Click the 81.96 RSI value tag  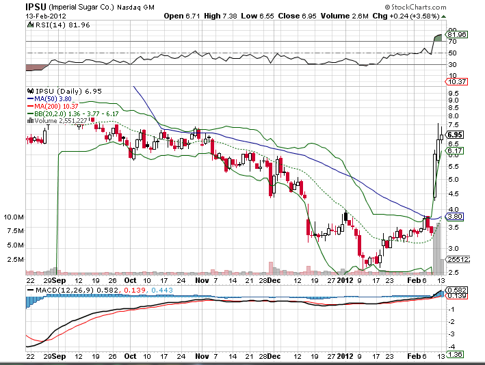(457, 34)
